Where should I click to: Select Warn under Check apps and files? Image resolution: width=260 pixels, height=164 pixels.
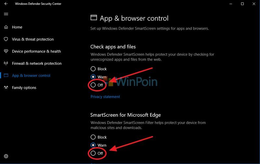coord(93,77)
